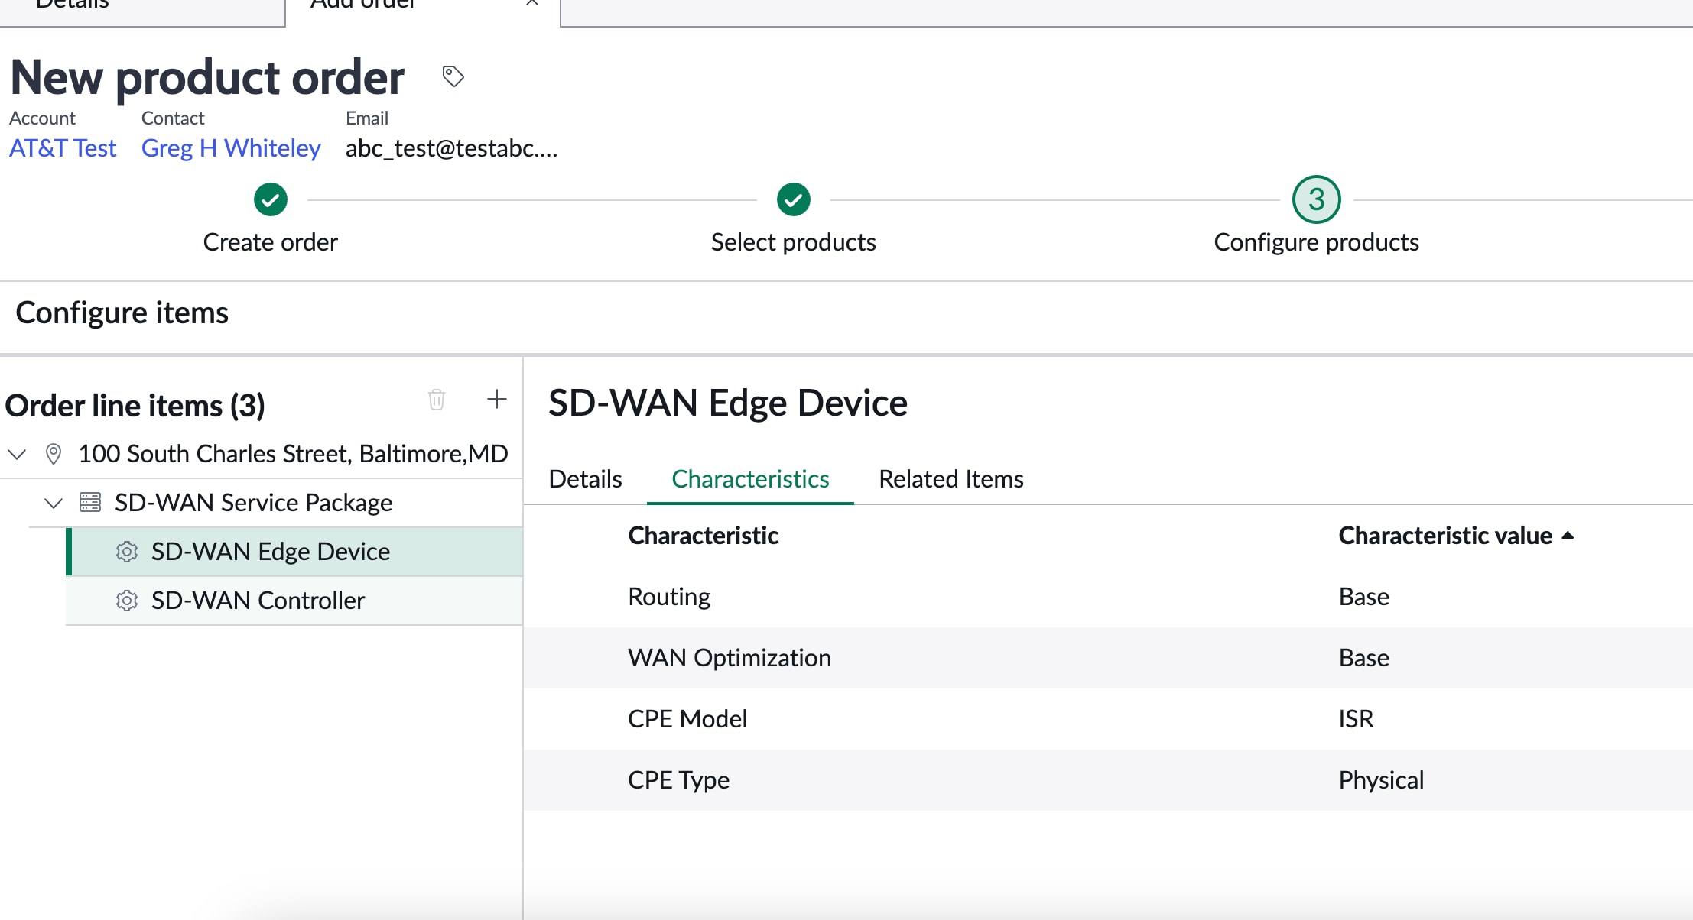The height and width of the screenshot is (920, 1693).
Task: Switch to the Related Items tab
Action: click(x=950, y=478)
